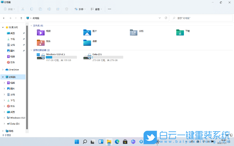Open the Windows Start menu
The width and height of the screenshot is (234, 146).
click(x=77, y=142)
